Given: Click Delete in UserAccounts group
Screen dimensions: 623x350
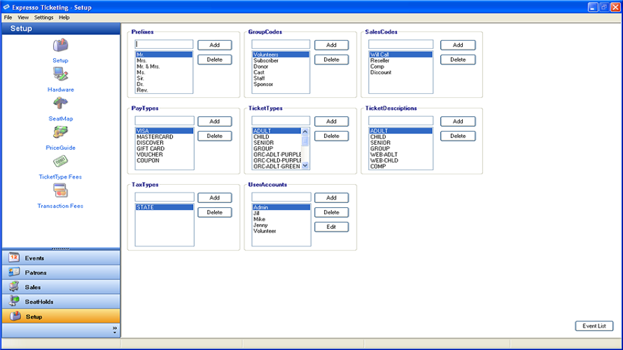Looking at the screenshot, I should point(331,212).
